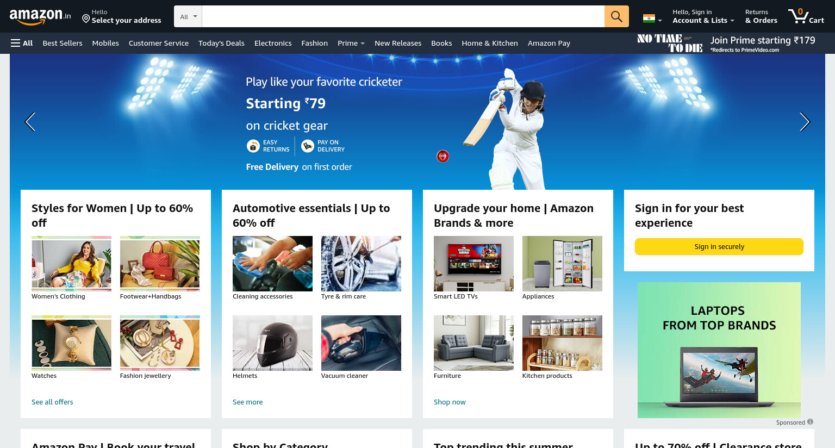Open New Releases
This screenshot has width=835, height=448.
point(398,43)
